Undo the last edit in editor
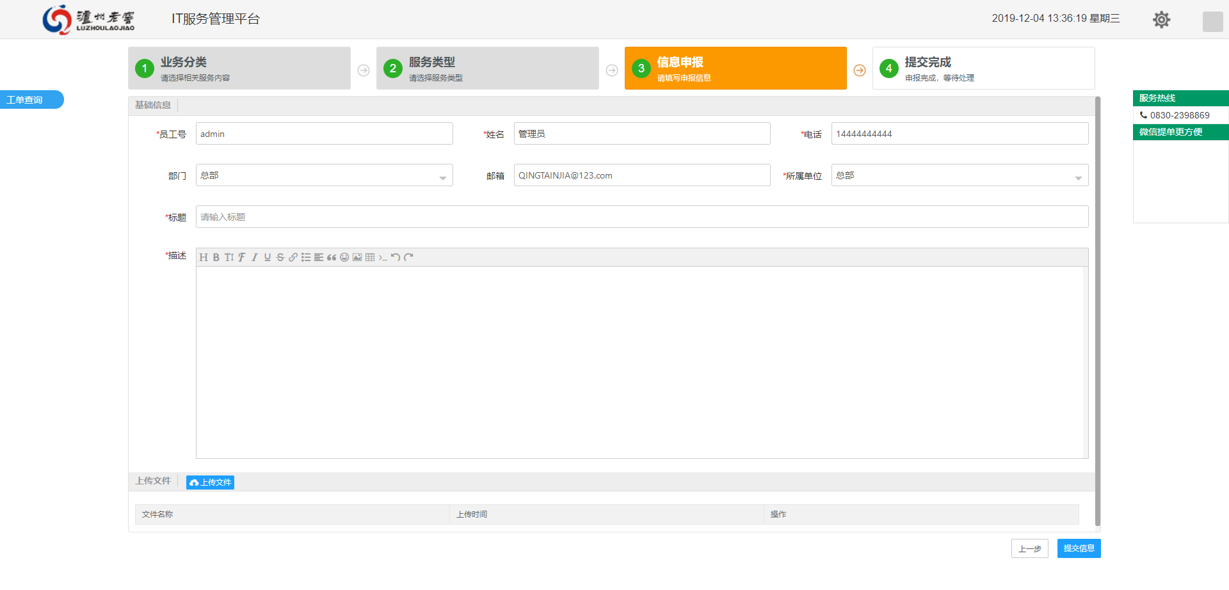 tap(396, 257)
